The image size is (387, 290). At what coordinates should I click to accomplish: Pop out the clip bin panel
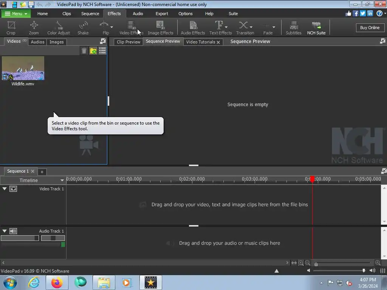coord(103,41)
